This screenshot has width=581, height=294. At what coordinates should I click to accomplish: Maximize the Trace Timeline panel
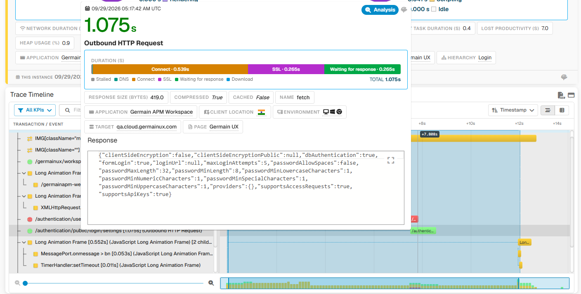click(x=571, y=95)
